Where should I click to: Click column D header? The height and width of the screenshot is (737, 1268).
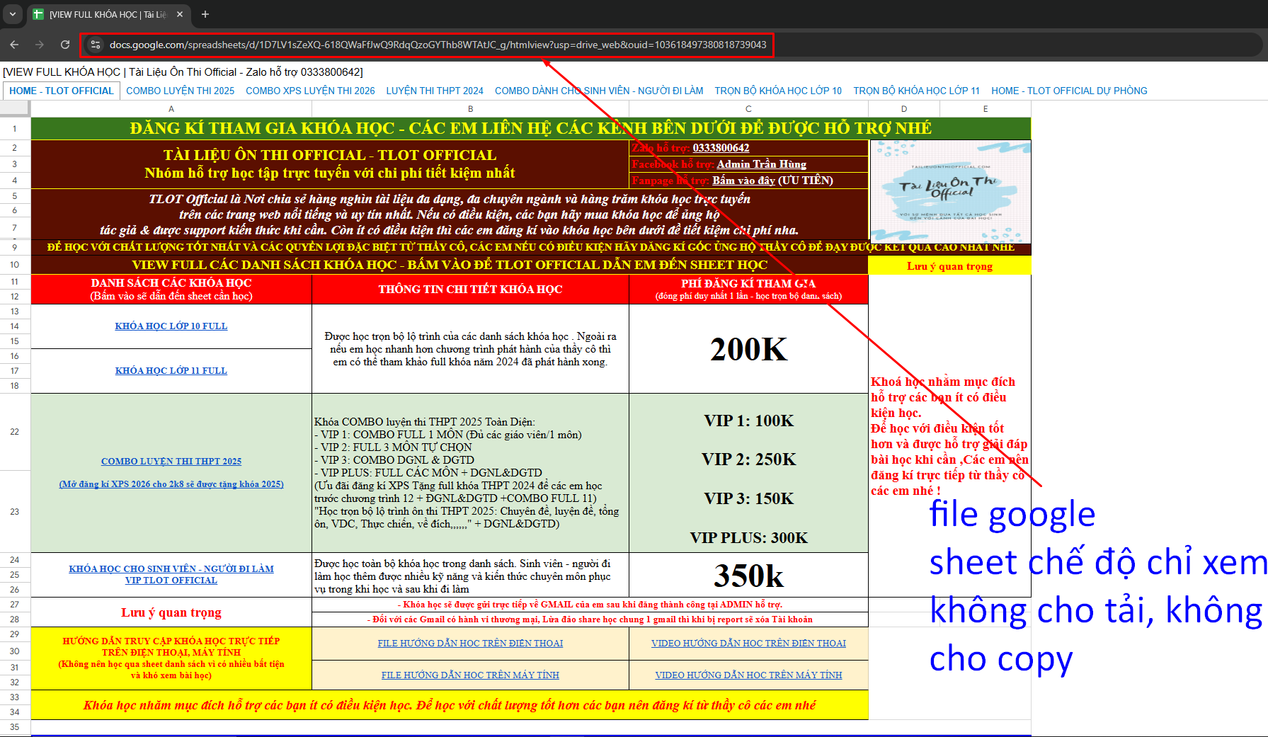coord(904,109)
